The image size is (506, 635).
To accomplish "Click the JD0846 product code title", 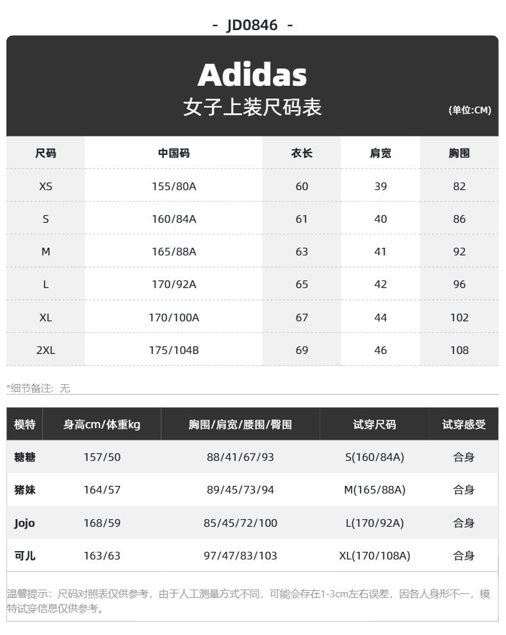I will pyautogui.click(x=252, y=25).
